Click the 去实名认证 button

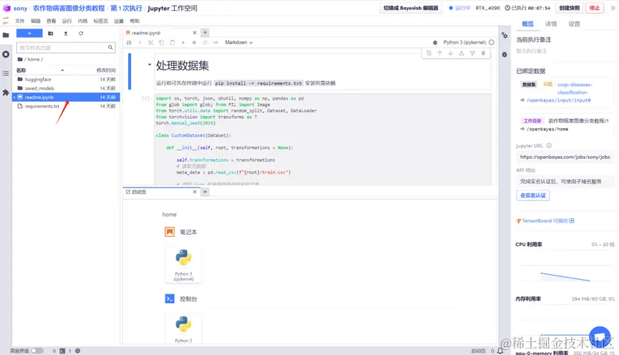pos(532,195)
